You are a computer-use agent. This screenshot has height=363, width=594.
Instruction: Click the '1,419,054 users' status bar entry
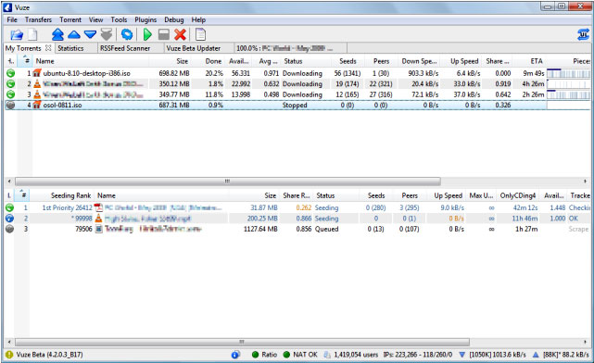click(355, 355)
